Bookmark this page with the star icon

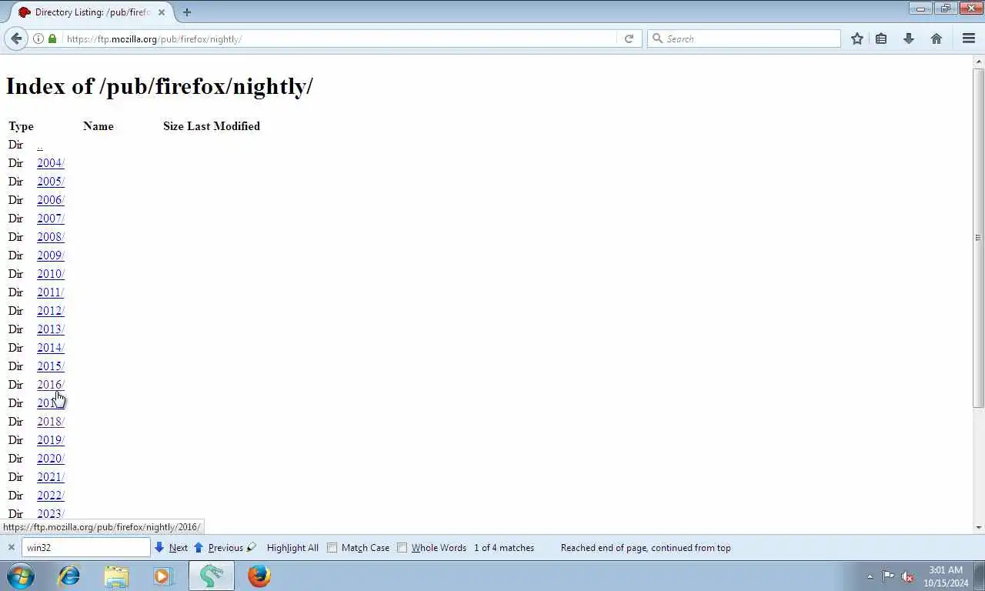pos(857,38)
